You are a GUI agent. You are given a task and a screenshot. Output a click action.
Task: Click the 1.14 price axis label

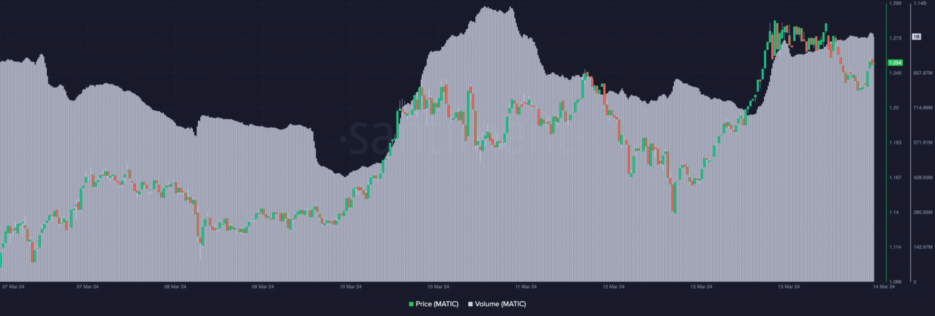pyautogui.click(x=894, y=212)
